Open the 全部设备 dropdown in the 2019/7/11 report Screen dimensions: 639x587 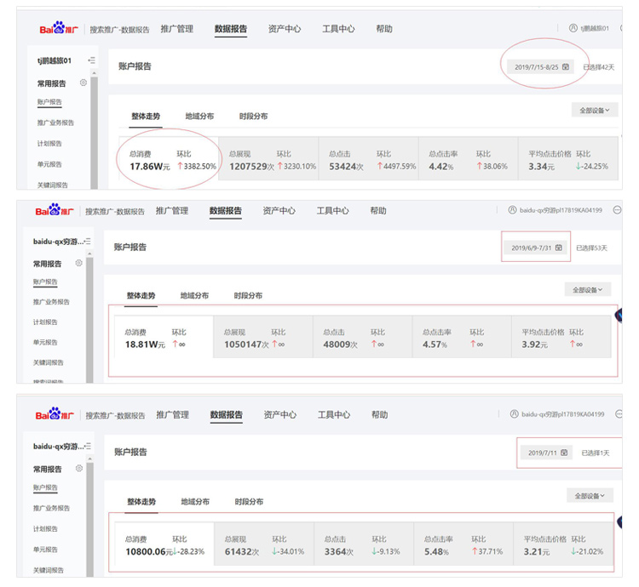coord(590,495)
